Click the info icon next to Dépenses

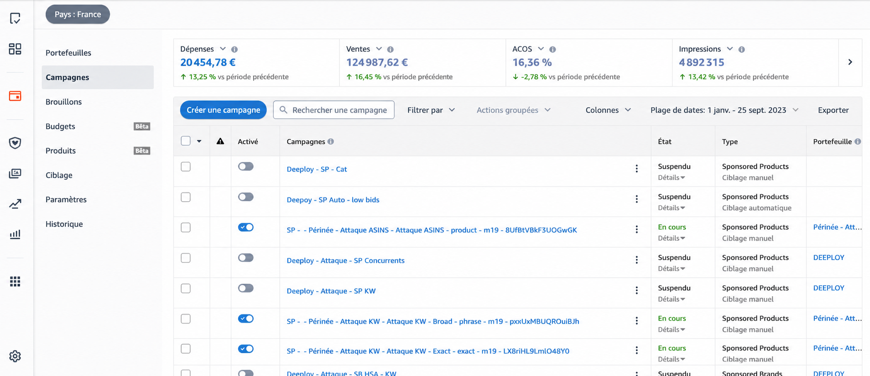(x=234, y=49)
